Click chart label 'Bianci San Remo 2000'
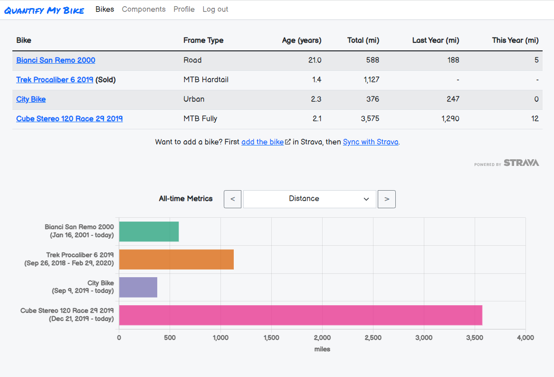 (x=79, y=227)
